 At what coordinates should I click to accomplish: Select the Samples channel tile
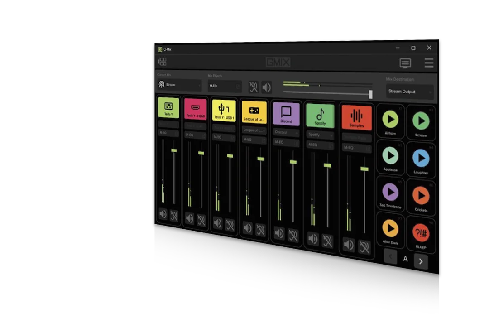(356, 118)
